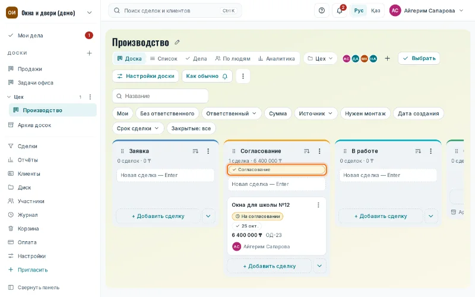
Task: Switch to По людям view tab
Action: coord(233,58)
